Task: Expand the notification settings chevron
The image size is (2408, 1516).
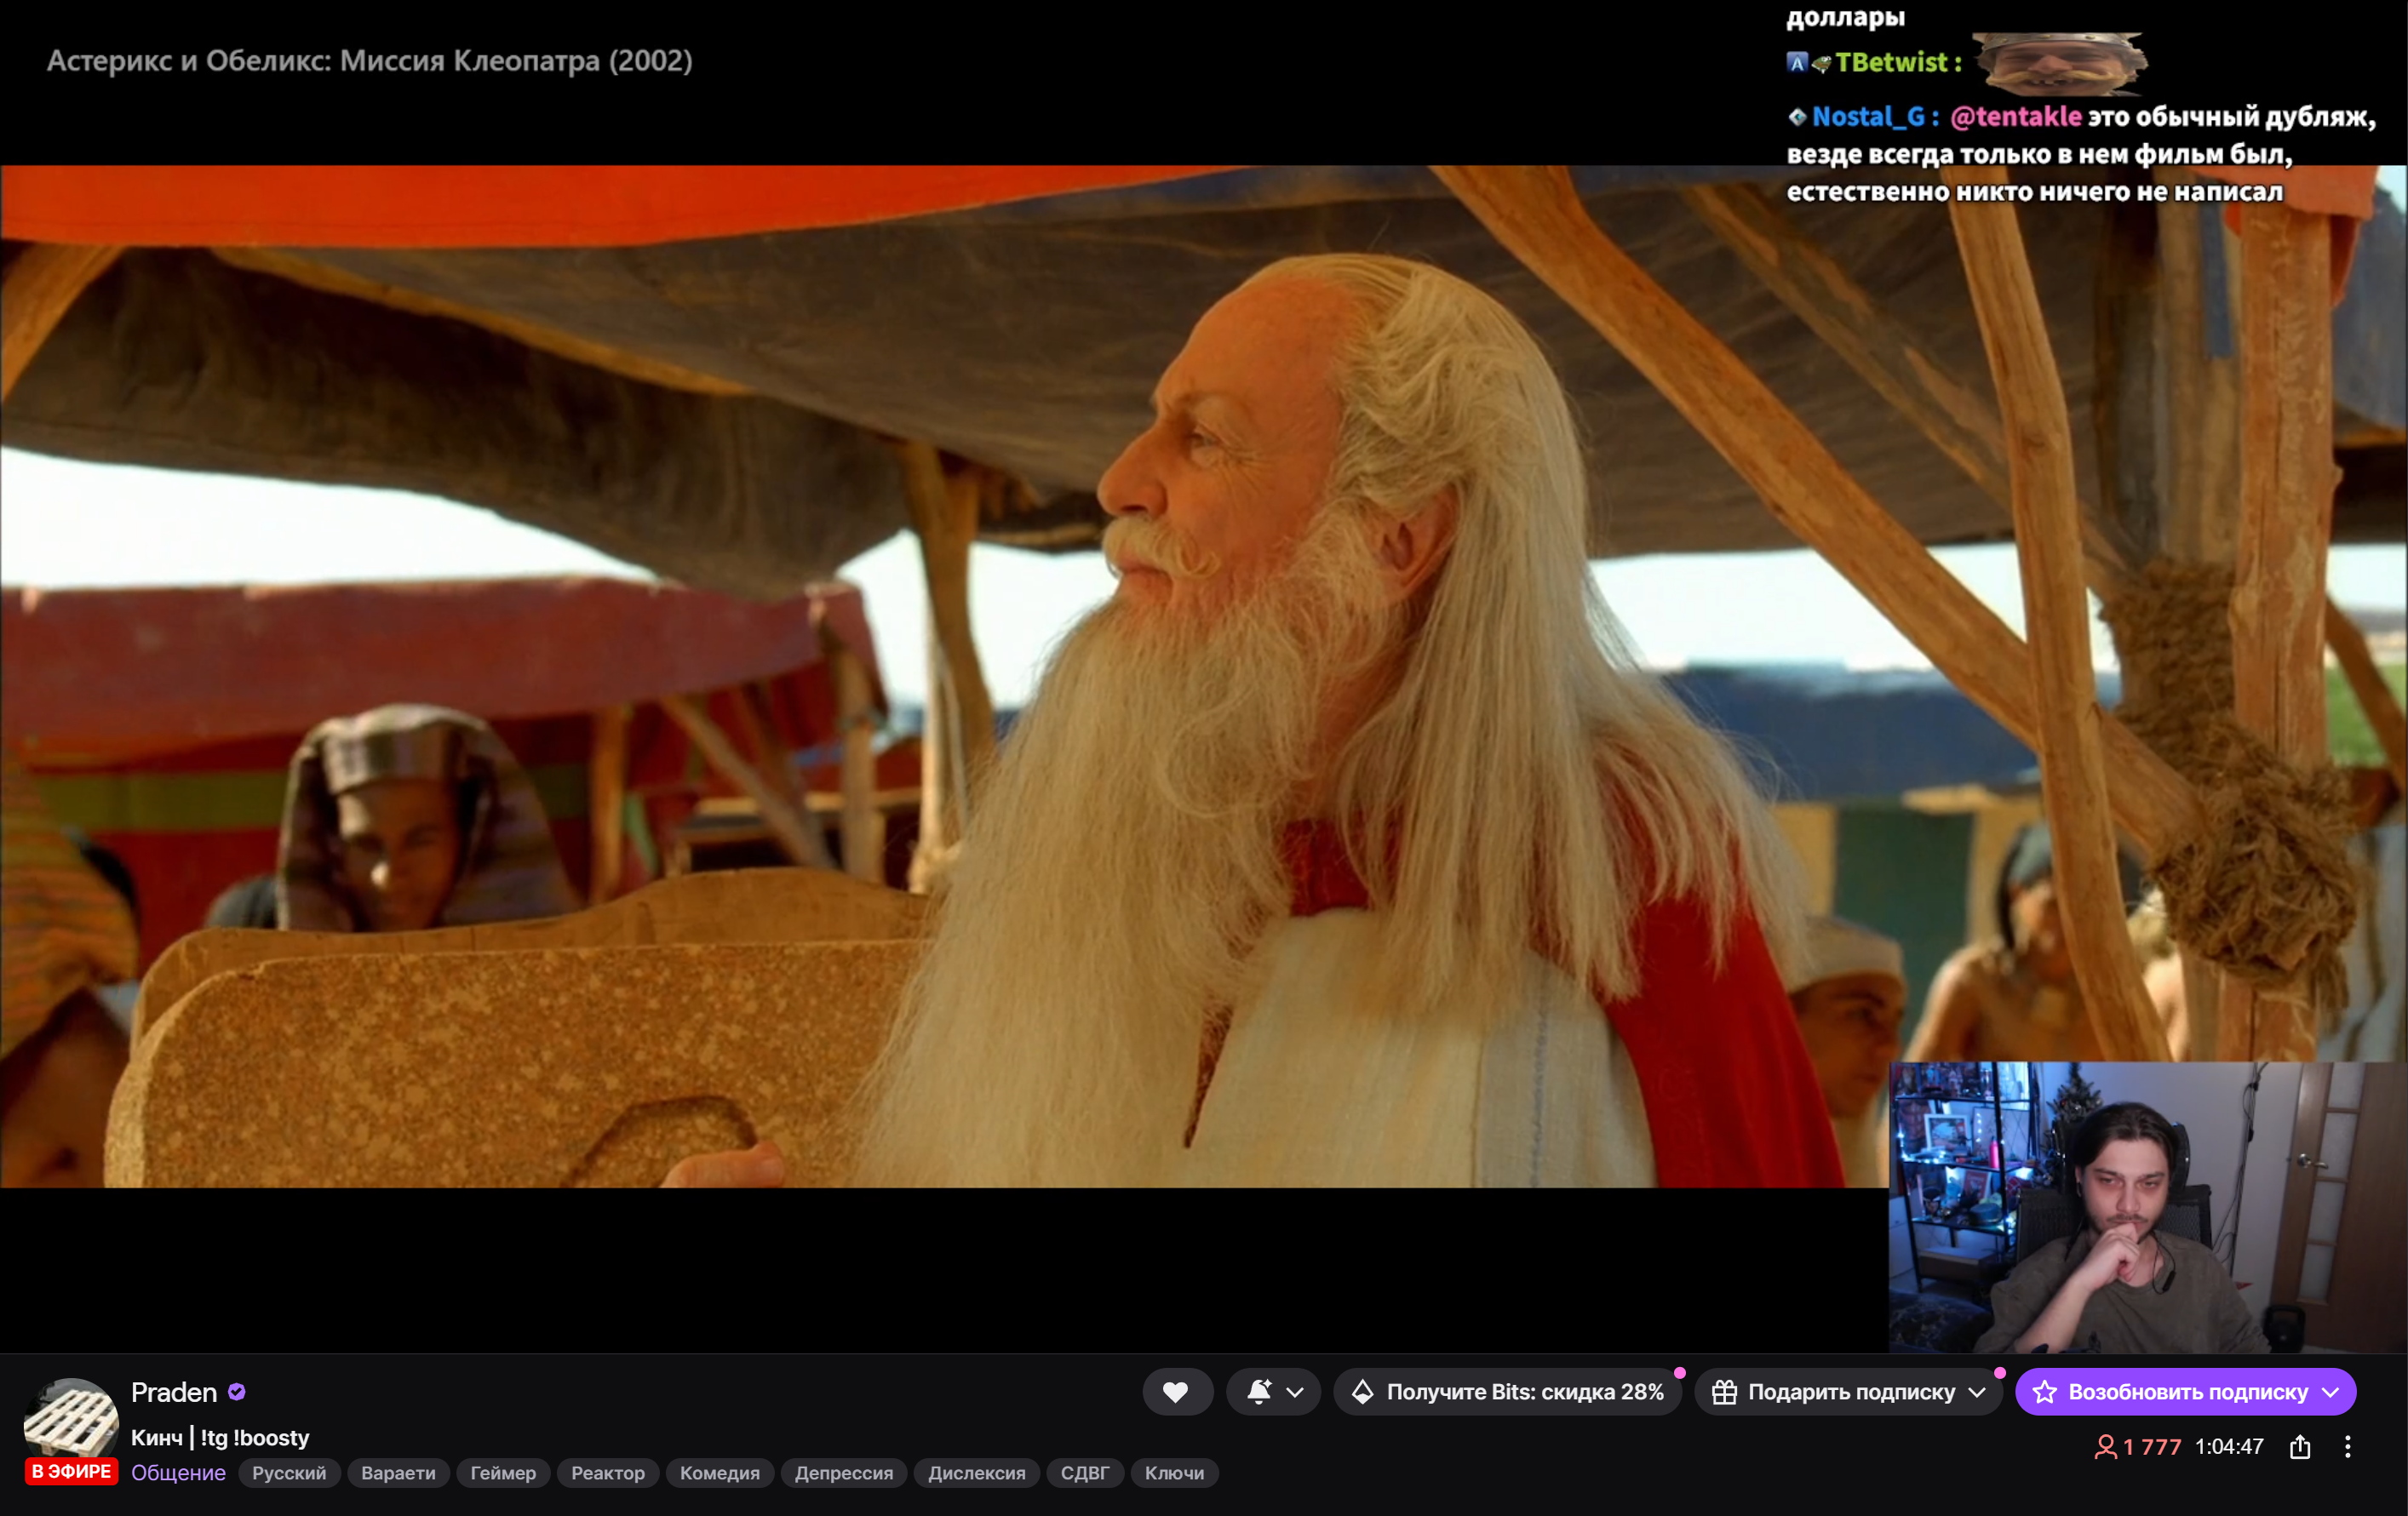Action: click(1295, 1392)
